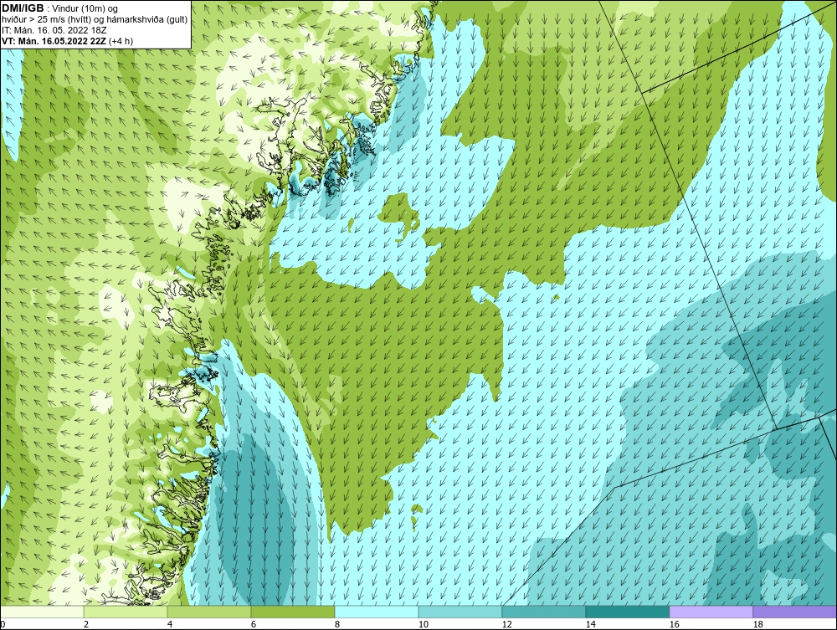The image size is (837, 630).
Task: Click the legend label 8
Action: pos(336,624)
